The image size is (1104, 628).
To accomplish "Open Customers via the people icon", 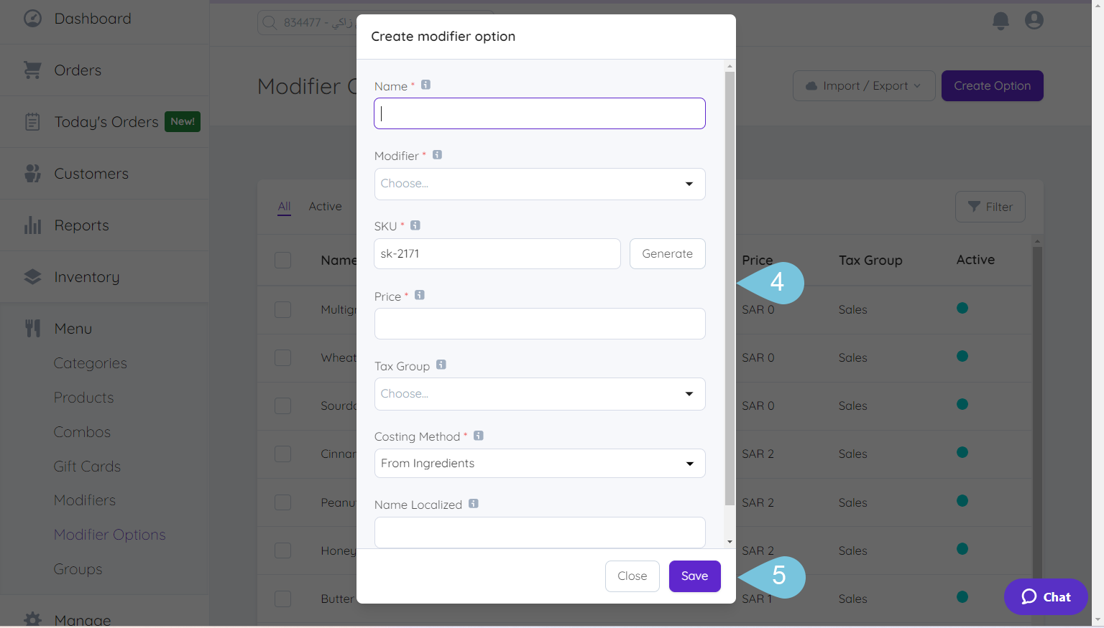I will 32,173.
